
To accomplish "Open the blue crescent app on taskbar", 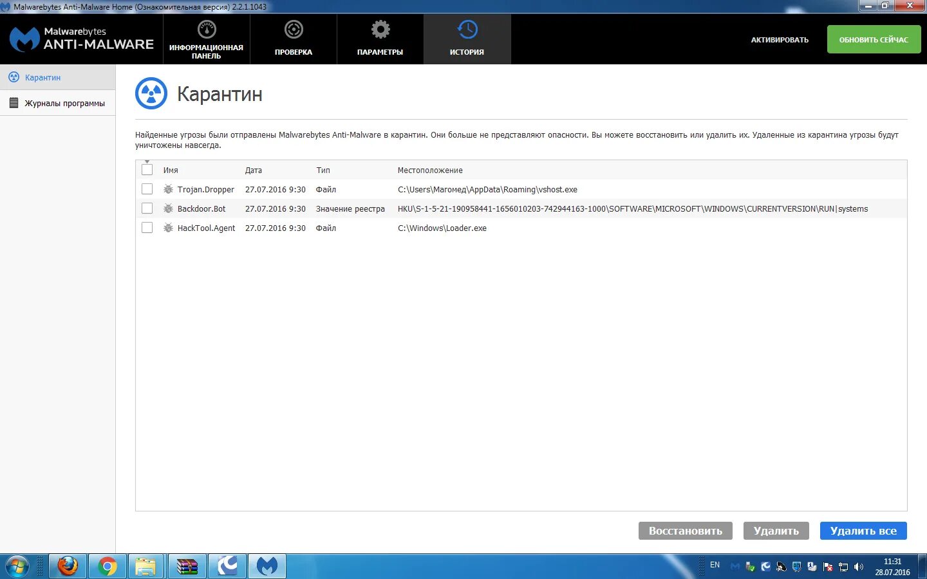I will (x=227, y=567).
